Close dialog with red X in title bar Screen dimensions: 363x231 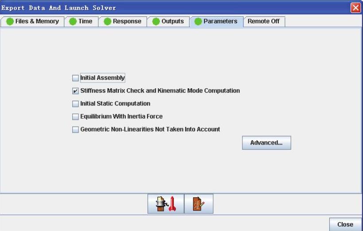[x=356, y=8]
